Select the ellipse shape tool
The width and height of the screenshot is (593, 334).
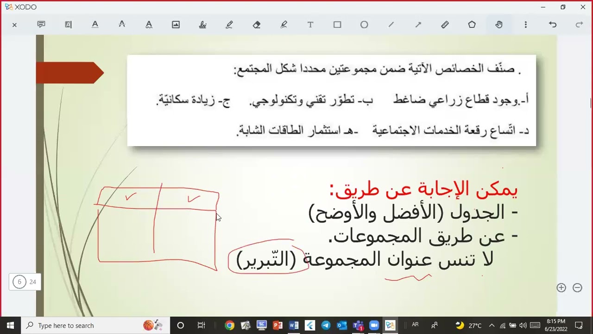(x=364, y=25)
